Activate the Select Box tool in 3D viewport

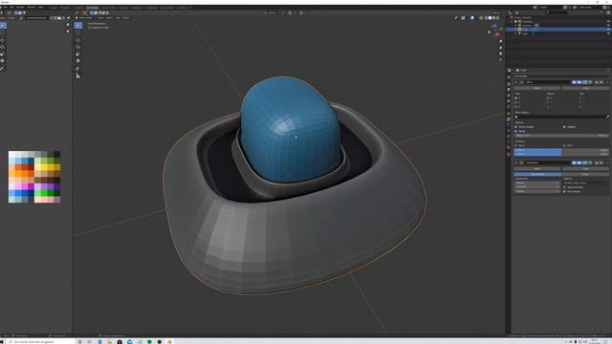click(78, 26)
